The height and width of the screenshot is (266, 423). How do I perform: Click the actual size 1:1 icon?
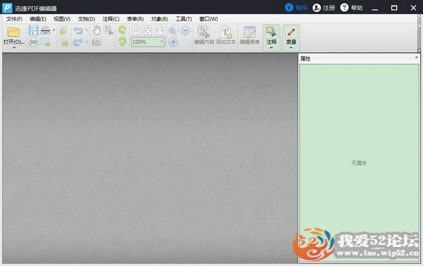(136, 30)
